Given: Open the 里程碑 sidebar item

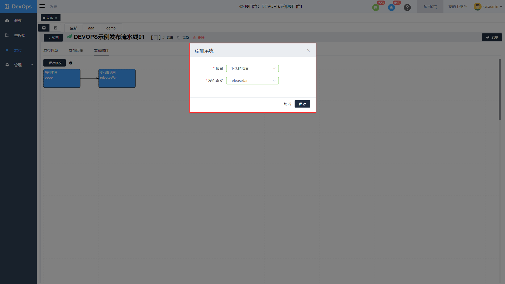Looking at the screenshot, I should coord(18,35).
